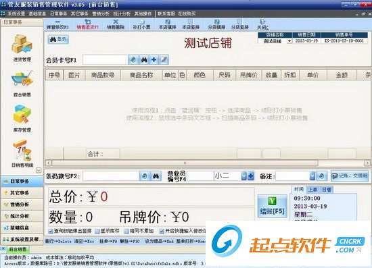
Task: Click the grid's left scroll arrow
Action: [49, 163]
